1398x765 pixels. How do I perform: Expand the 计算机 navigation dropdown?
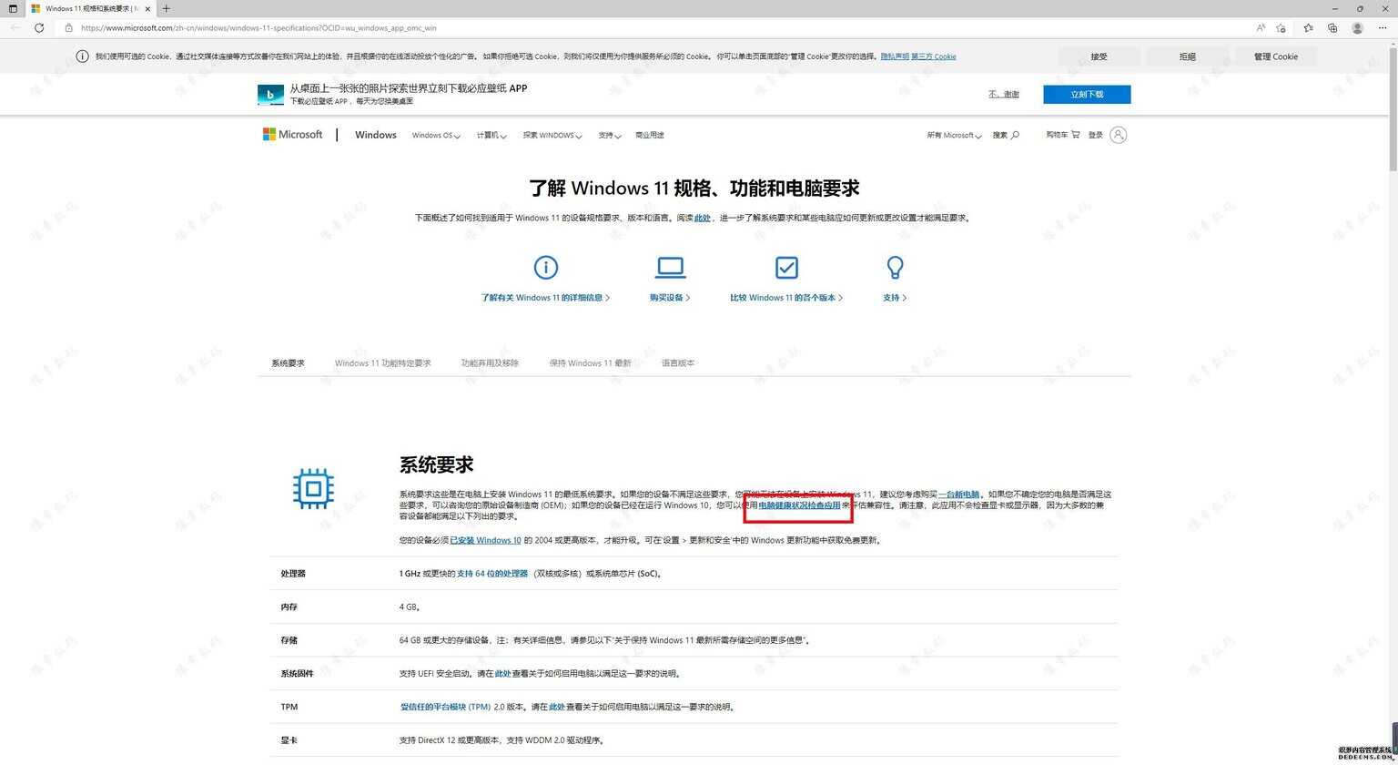click(491, 135)
